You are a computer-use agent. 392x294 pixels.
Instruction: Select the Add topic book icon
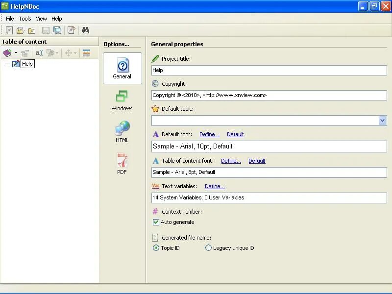7,53
